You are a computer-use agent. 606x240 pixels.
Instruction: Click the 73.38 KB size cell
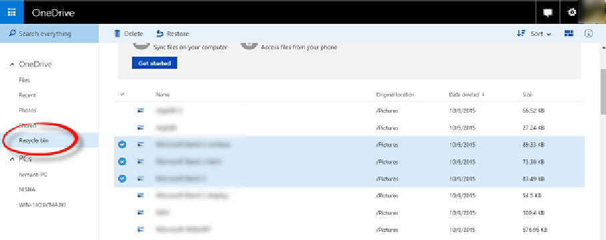533,161
